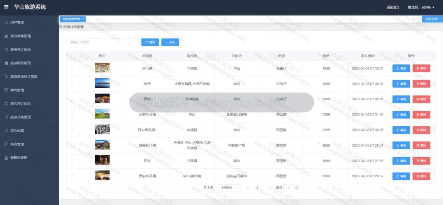443x205 pixels.
Task: Click the 2300 price cell
Action: coord(326,176)
